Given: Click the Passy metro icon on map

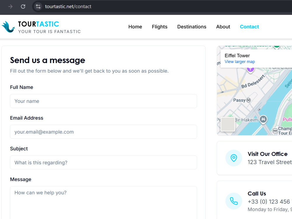Looking at the screenshot, I should click(x=248, y=100).
